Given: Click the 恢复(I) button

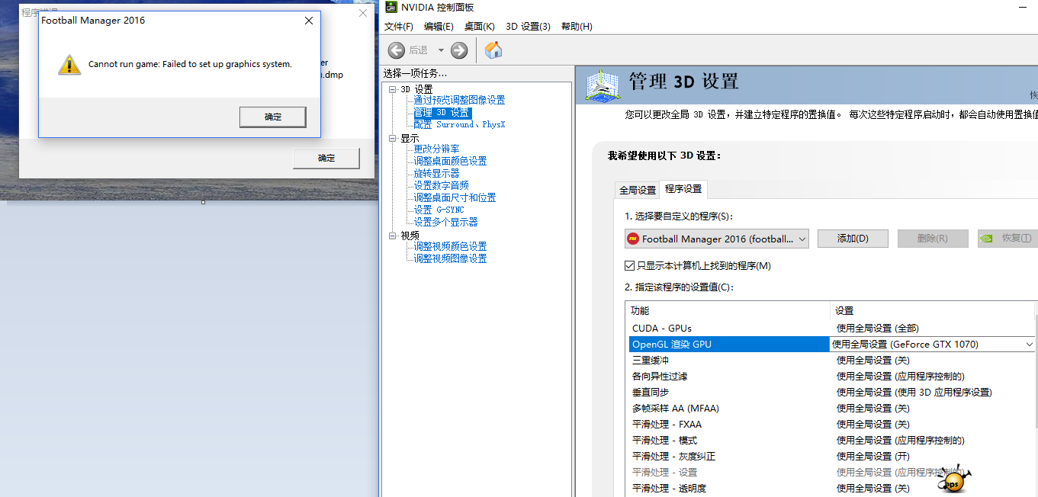Looking at the screenshot, I should coord(1007,239).
